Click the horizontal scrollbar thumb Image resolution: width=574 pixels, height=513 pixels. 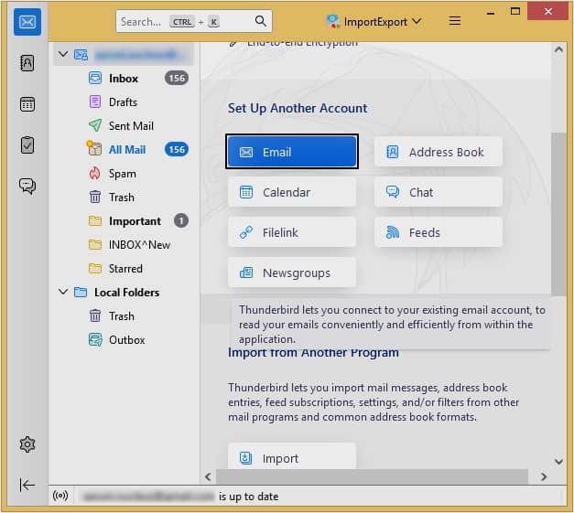[372, 476]
